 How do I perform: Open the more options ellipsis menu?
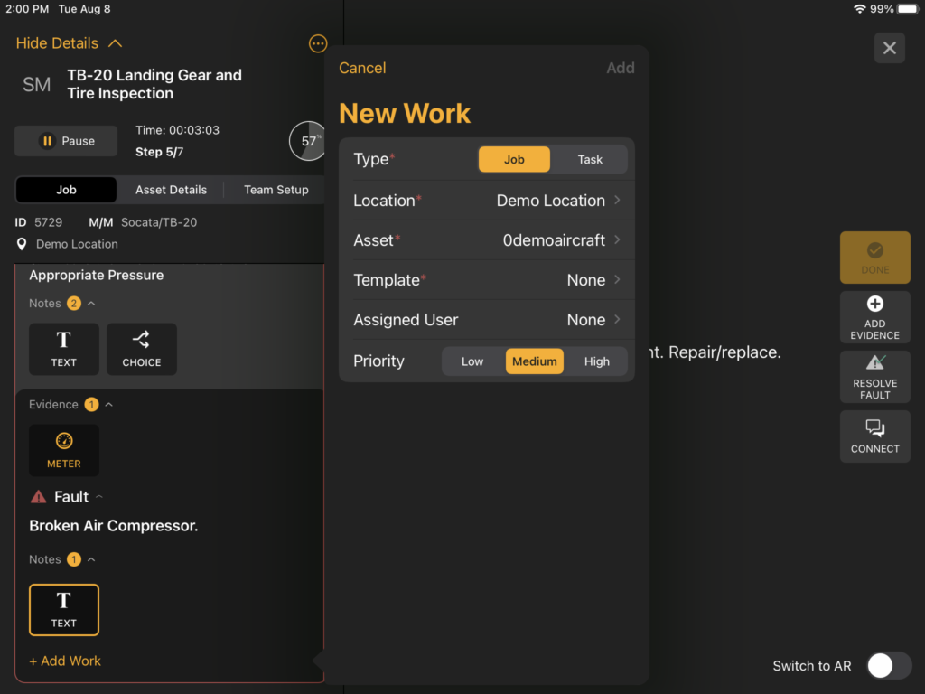(x=317, y=43)
